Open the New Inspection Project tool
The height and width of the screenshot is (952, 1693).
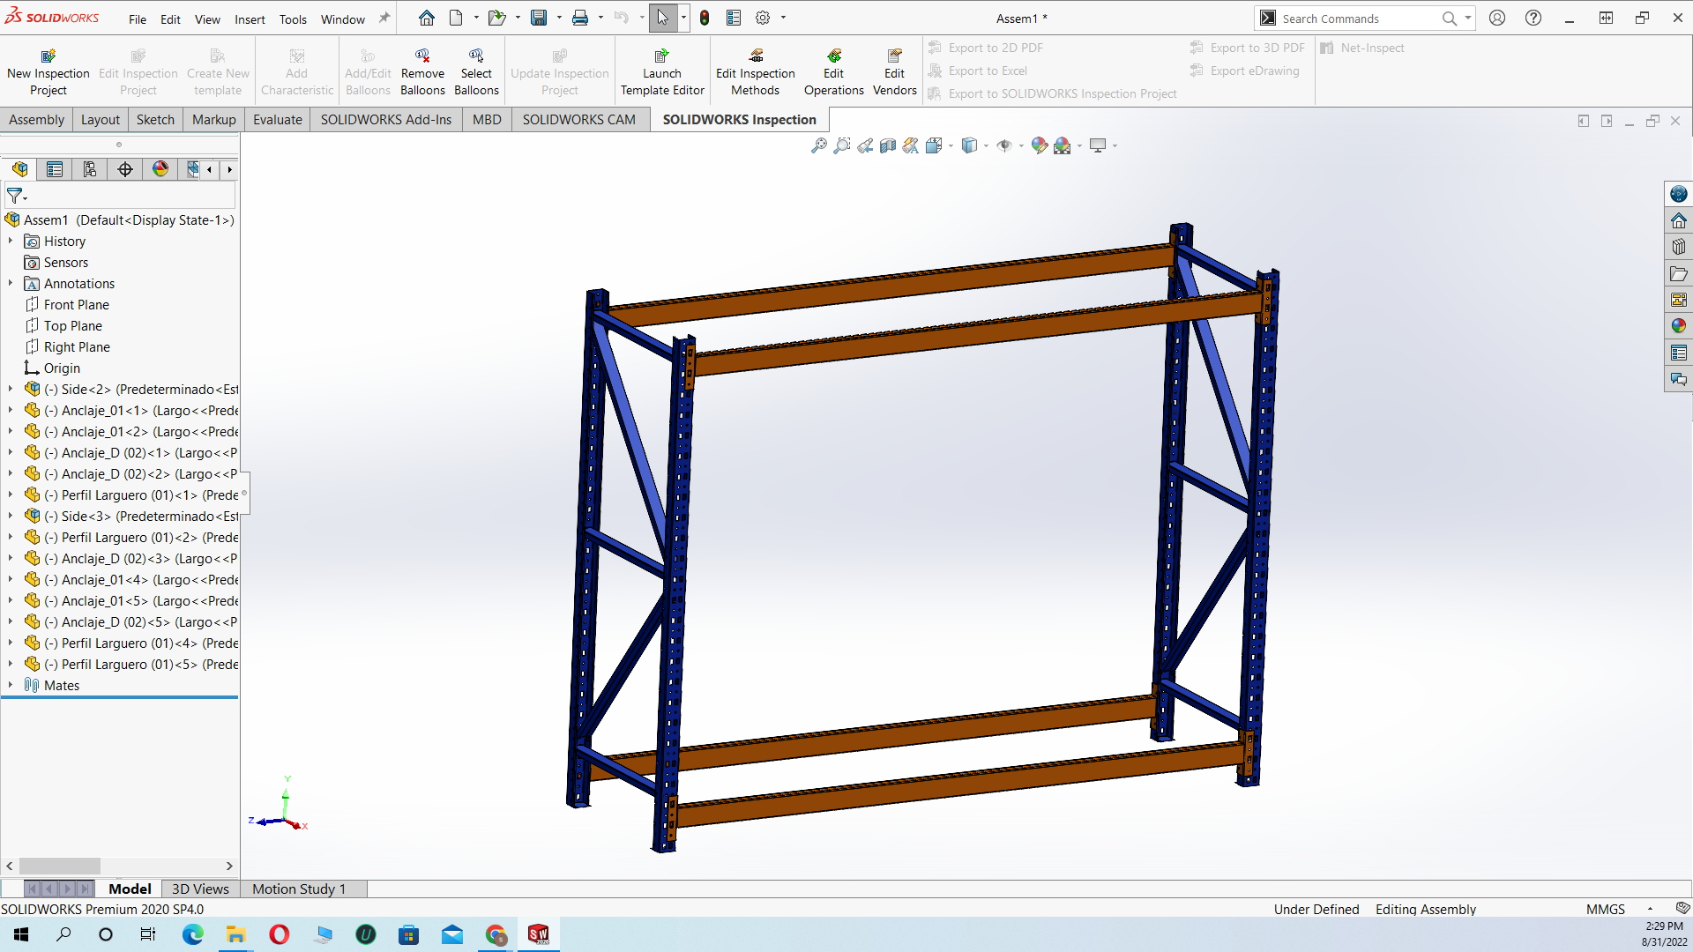point(48,71)
